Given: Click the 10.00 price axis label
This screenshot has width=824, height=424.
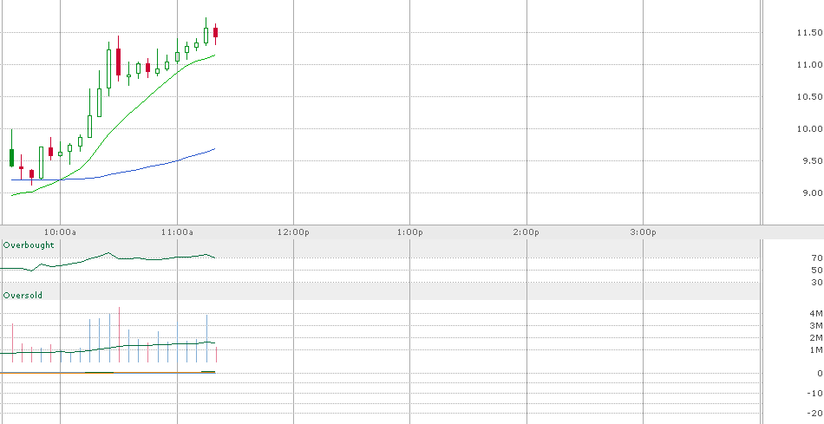Looking at the screenshot, I should click(x=809, y=128).
